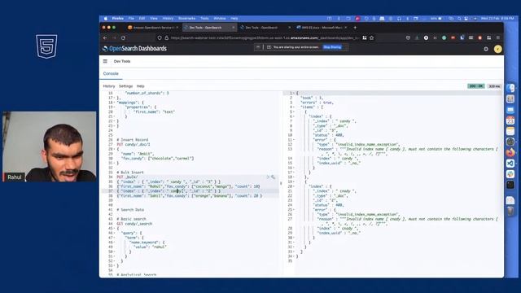Open Settings in the Dev Tools console

pos(125,86)
